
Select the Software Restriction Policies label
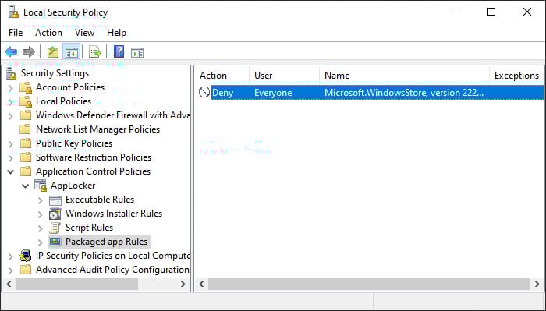pyautogui.click(x=94, y=157)
